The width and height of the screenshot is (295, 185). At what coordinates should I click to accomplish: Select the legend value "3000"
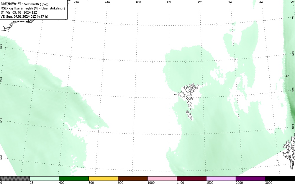pyautogui.click(x=269, y=183)
